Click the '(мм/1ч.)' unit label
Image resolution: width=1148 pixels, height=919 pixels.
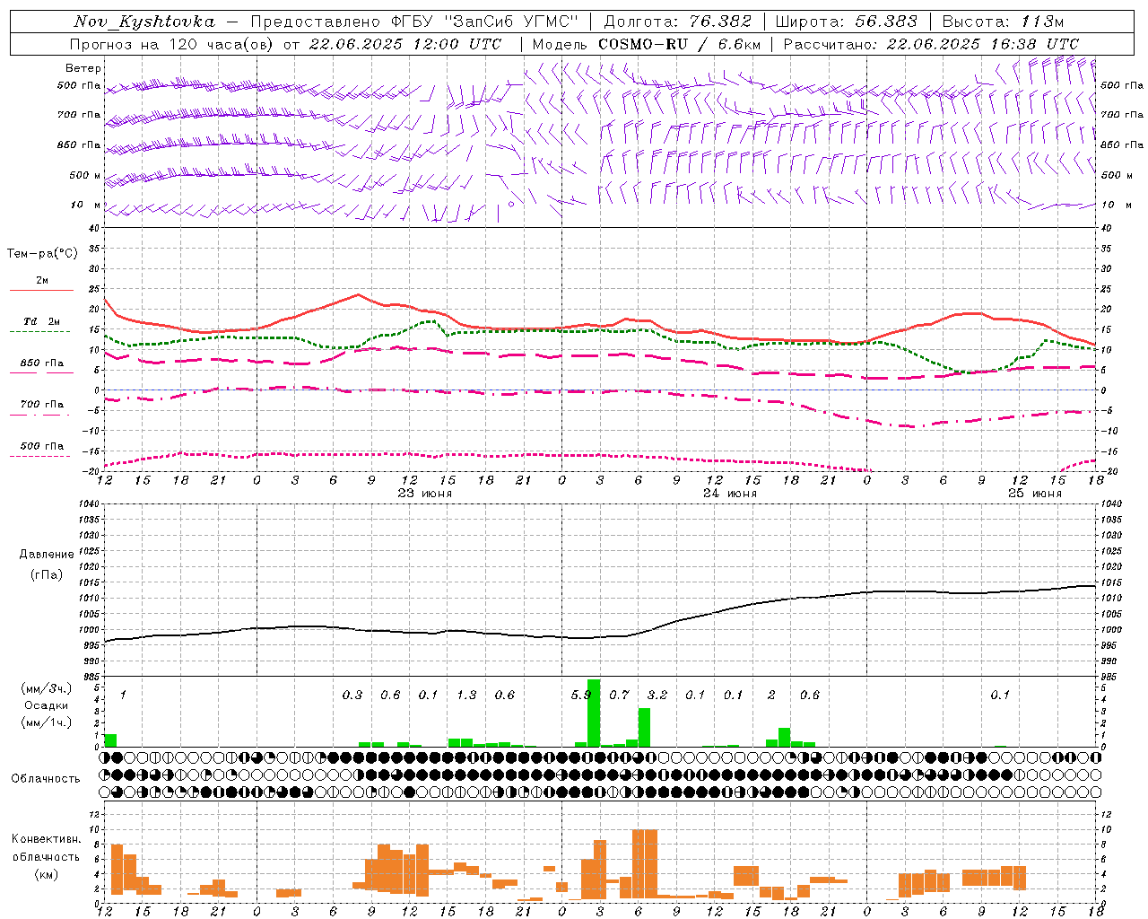click(x=47, y=722)
